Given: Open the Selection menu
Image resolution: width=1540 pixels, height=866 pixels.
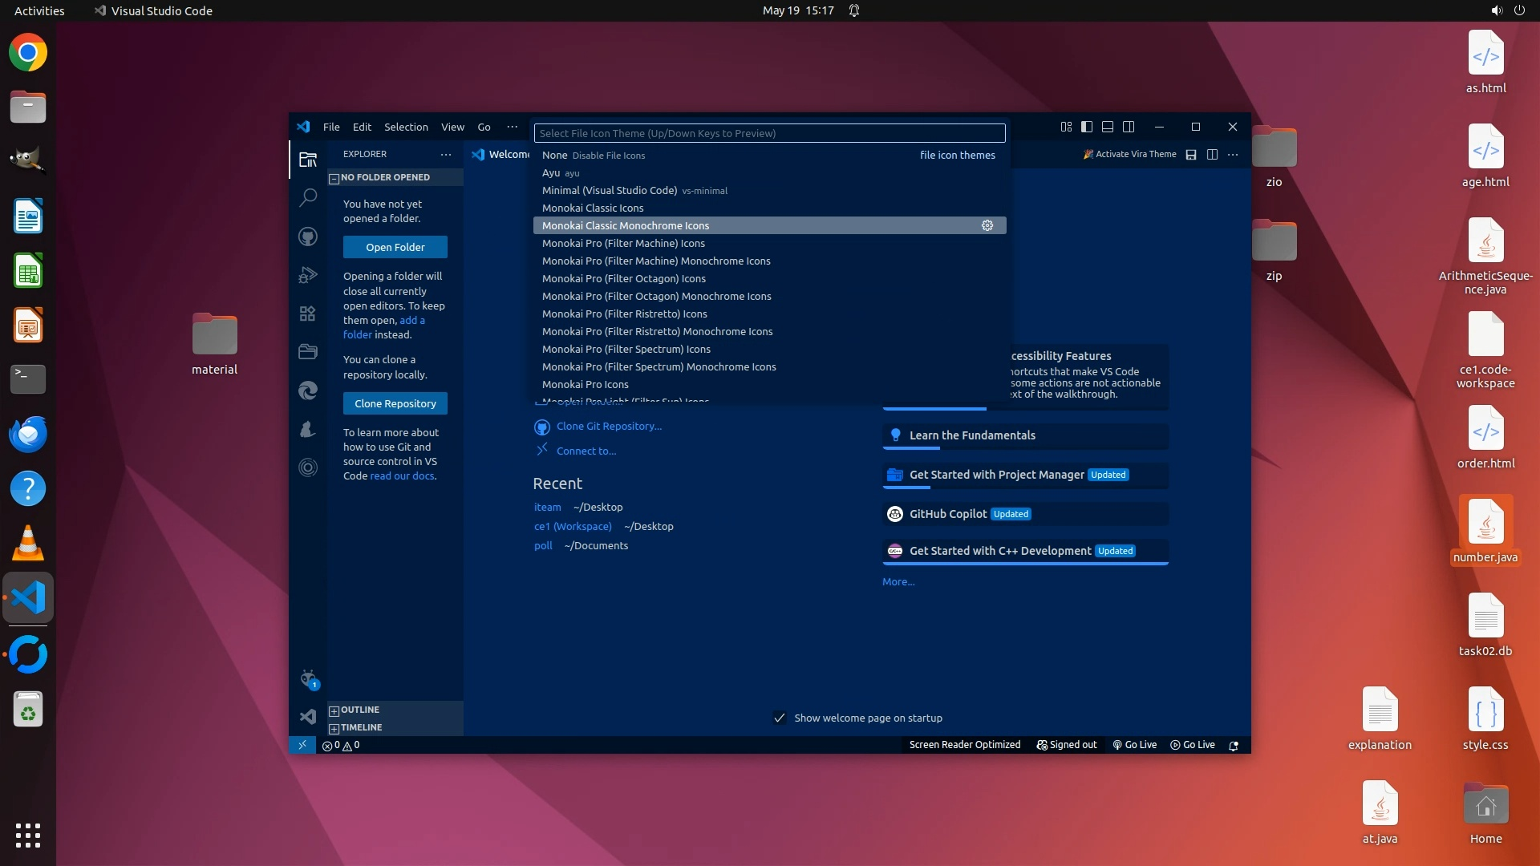Looking at the screenshot, I should (406, 127).
